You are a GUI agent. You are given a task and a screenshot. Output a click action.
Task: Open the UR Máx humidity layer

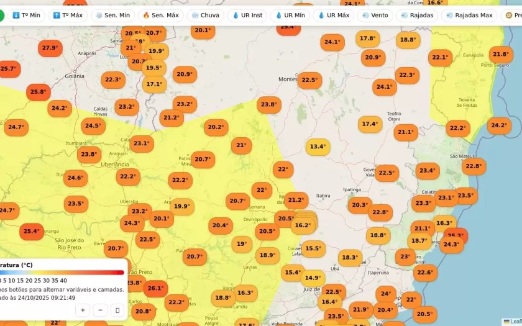[334, 15]
